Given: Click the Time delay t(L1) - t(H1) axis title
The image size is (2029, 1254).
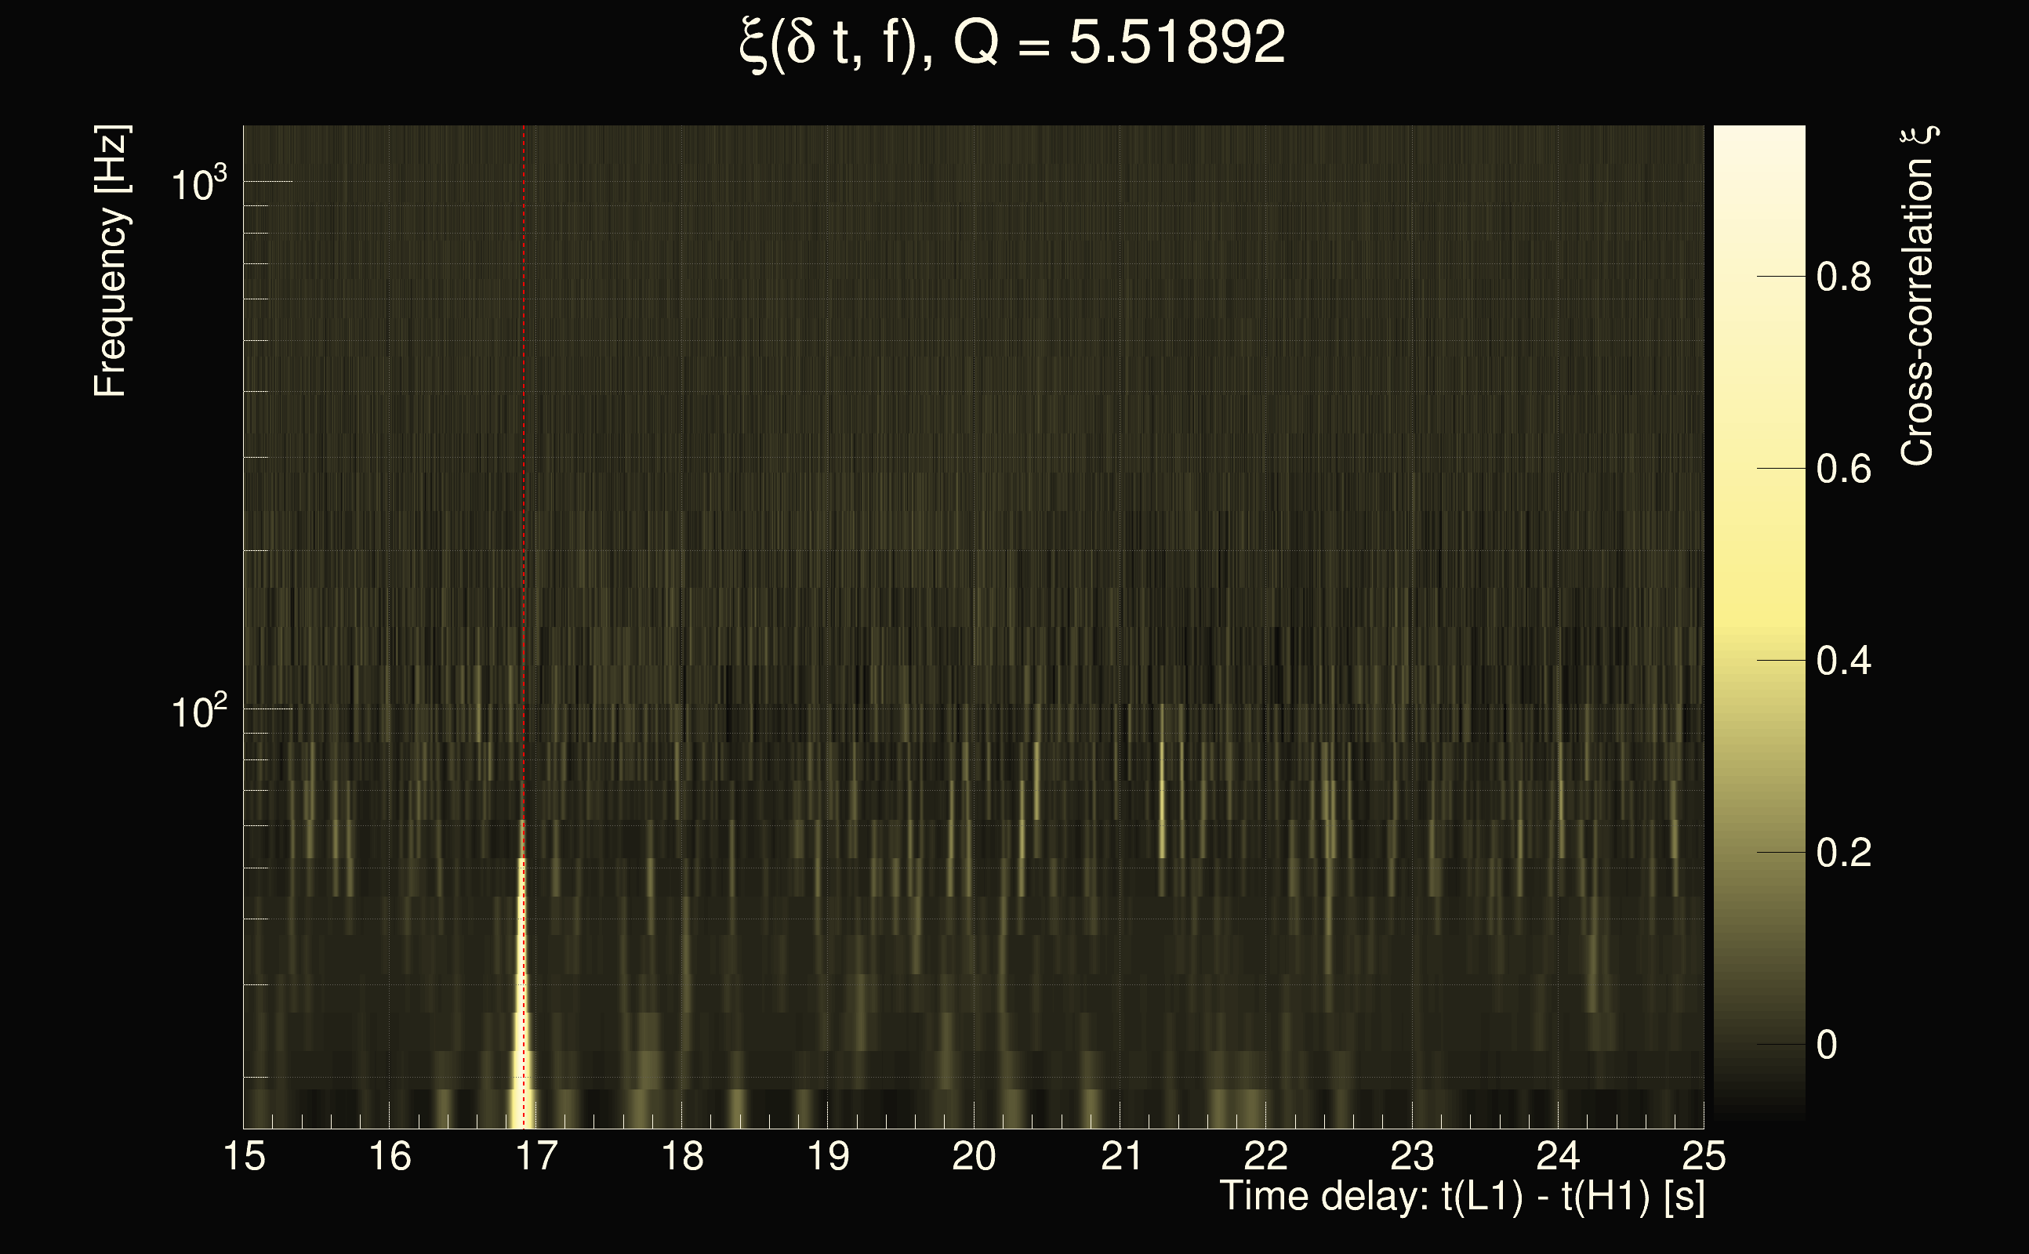Looking at the screenshot, I should click(x=1461, y=1197).
